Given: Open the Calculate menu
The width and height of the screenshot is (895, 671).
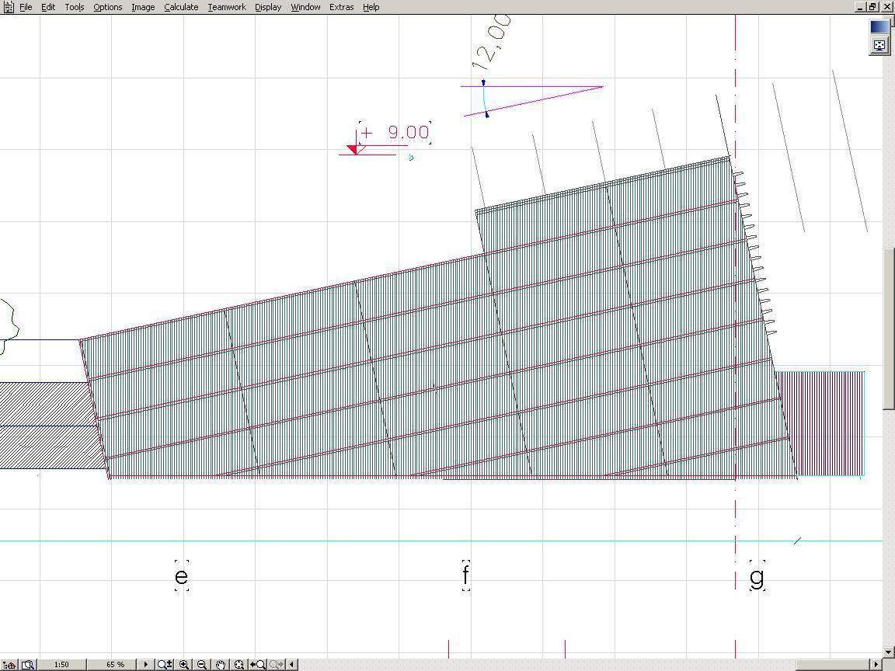Looking at the screenshot, I should tap(180, 7).
